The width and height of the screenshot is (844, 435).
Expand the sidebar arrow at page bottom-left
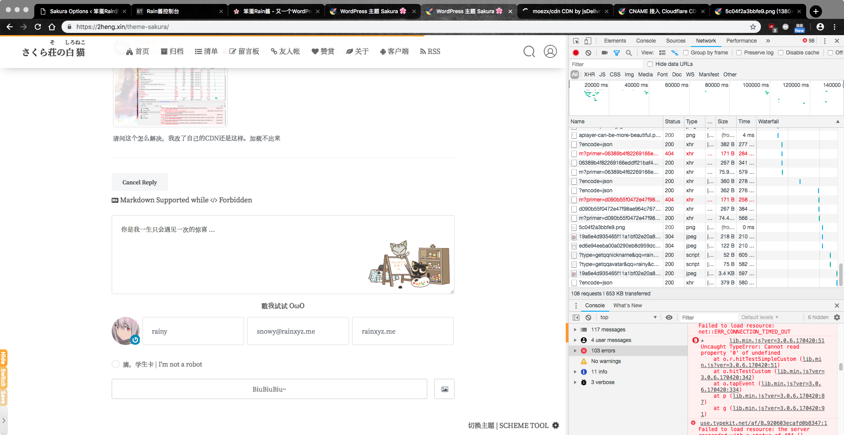click(4, 421)
